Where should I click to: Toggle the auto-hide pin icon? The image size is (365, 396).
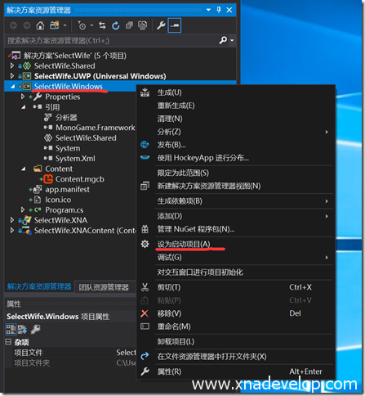tap(219, 10)
